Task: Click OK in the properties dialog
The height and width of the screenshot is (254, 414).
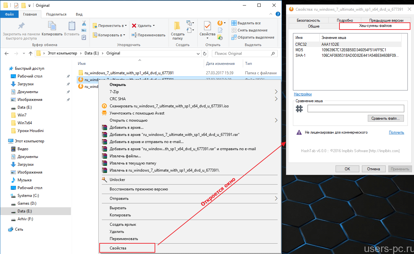Action: [x=347, y=169]
